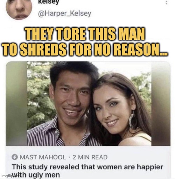Open the kelsey display name
Screen dimensions: 175x179
tap(48, 2)
